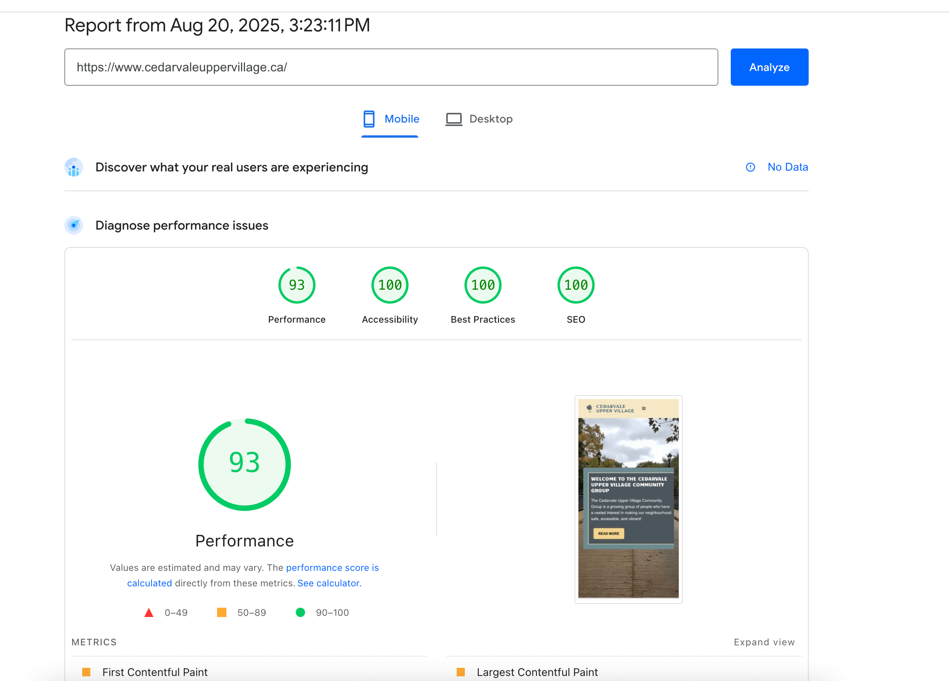
Task: Click the 'Discover what your real users' heading
Action: [232, 167]
